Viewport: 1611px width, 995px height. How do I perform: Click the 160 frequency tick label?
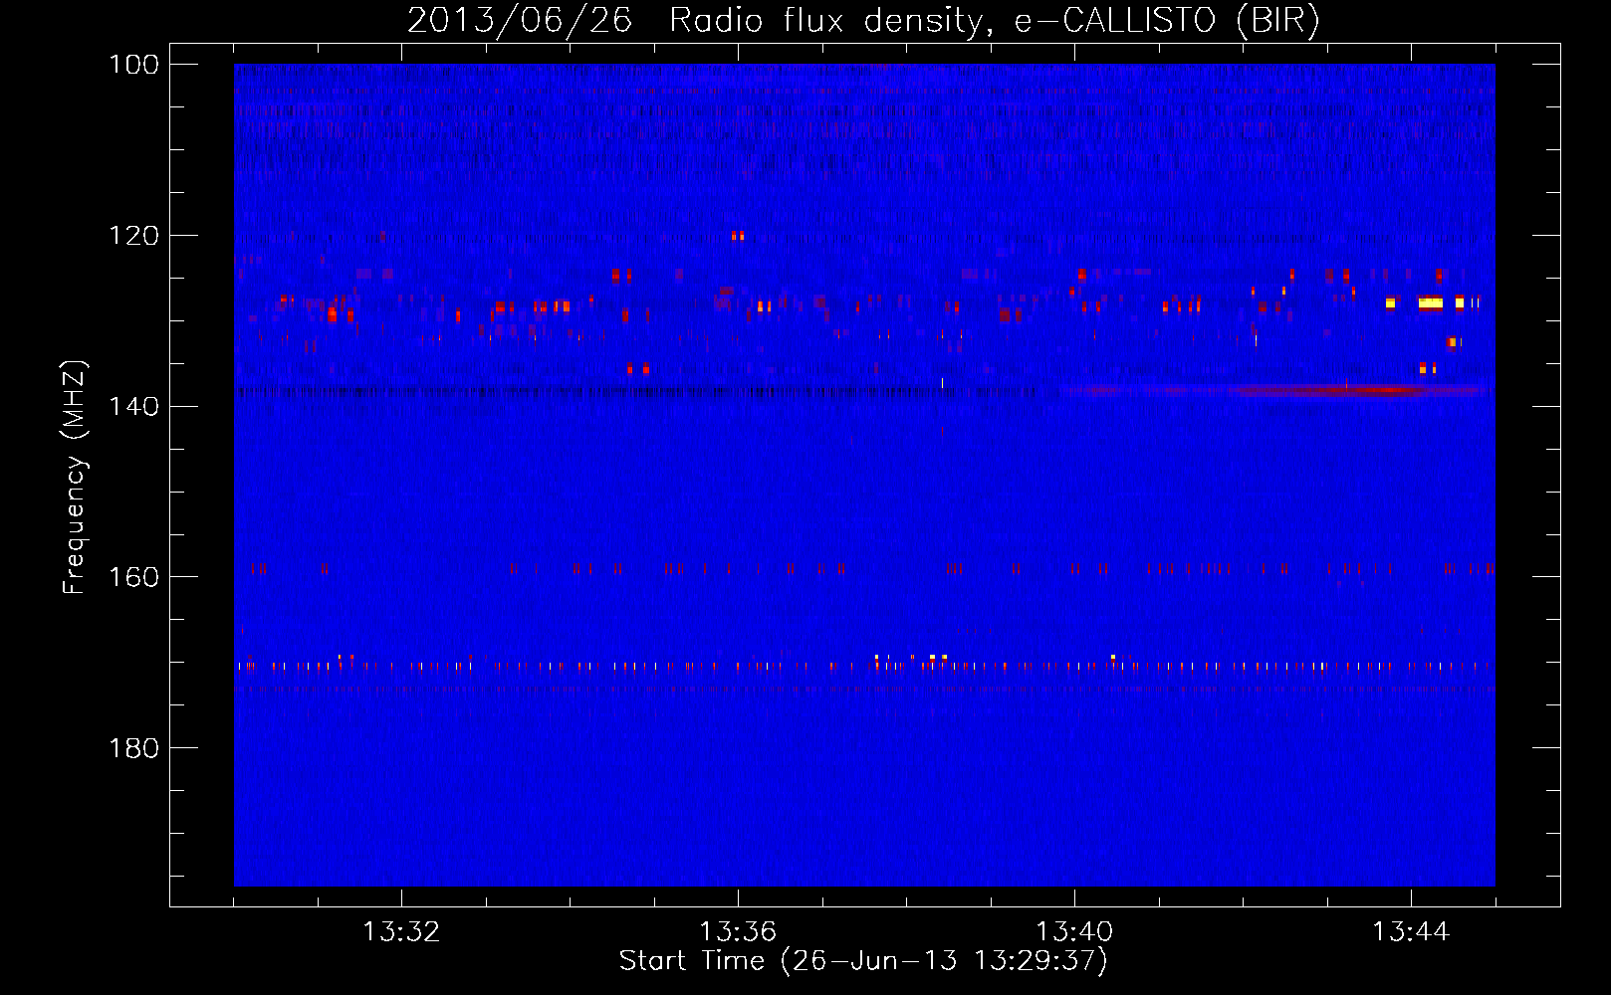tap(134, 577)
